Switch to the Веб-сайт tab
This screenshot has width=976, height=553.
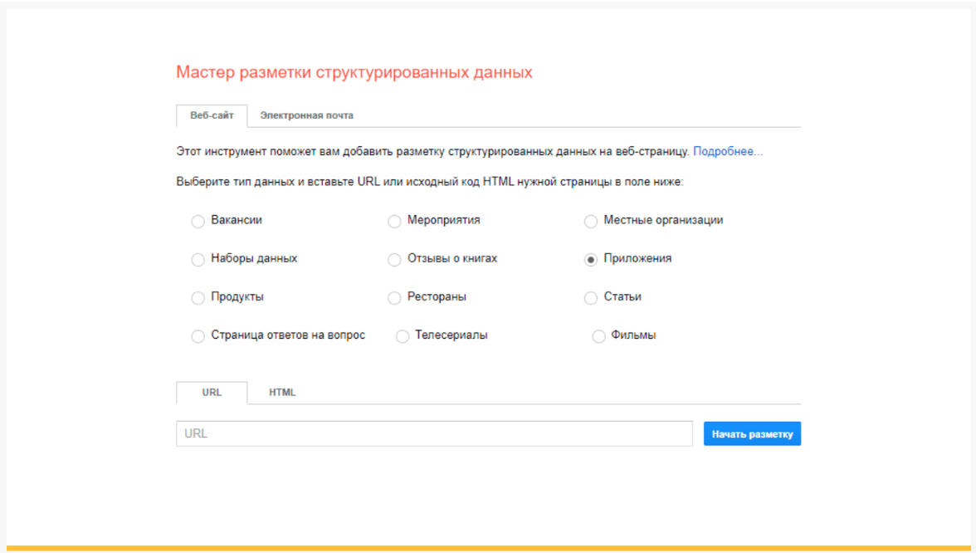coord(212,115)
